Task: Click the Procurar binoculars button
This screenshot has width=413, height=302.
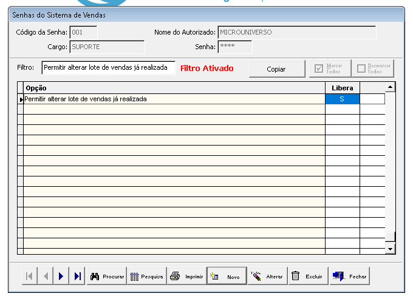Action: tap(107, 277)
